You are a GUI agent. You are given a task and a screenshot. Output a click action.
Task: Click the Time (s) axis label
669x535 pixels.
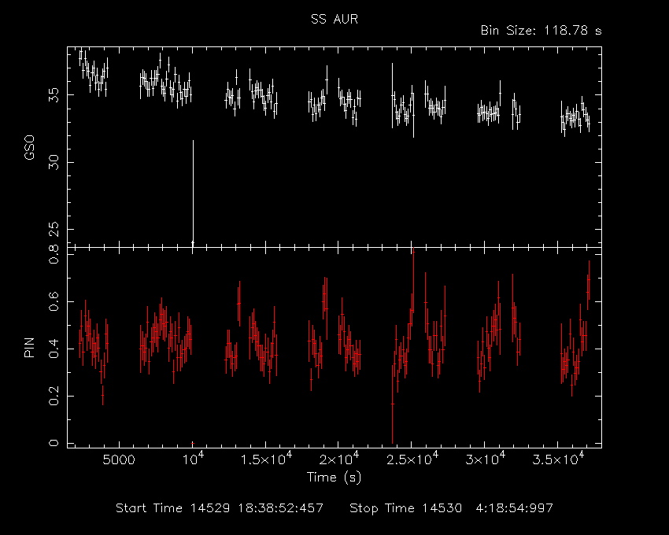(334, 477)
